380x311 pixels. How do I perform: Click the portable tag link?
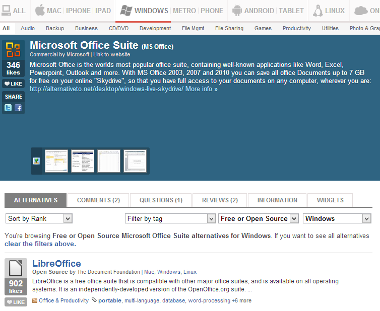coord(110,300)
